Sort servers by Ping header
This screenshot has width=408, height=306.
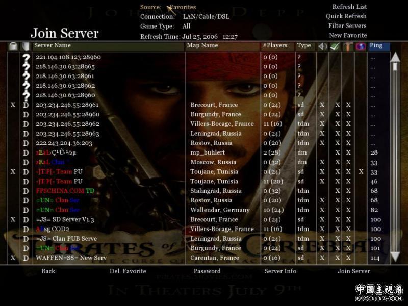tap(379, 46)
